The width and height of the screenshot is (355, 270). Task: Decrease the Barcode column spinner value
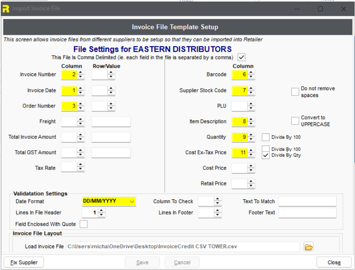coord(251,76)
